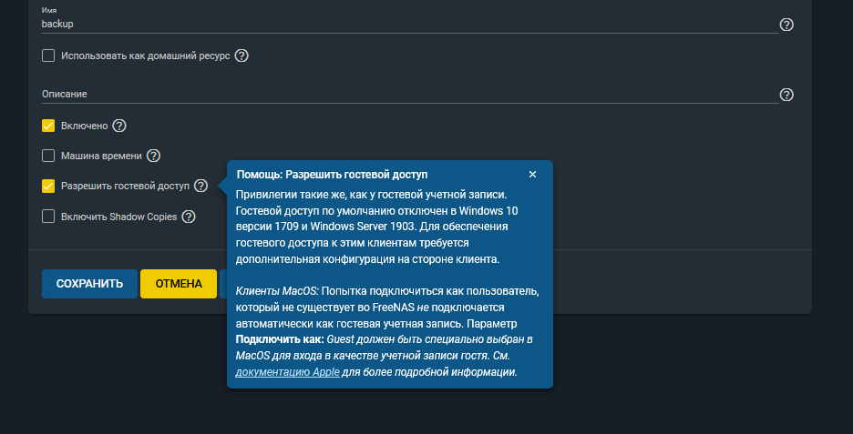The width and height of the screenshot is (853, 434).
Task: Show help next to Включено
Action: (x=119, y=126)
